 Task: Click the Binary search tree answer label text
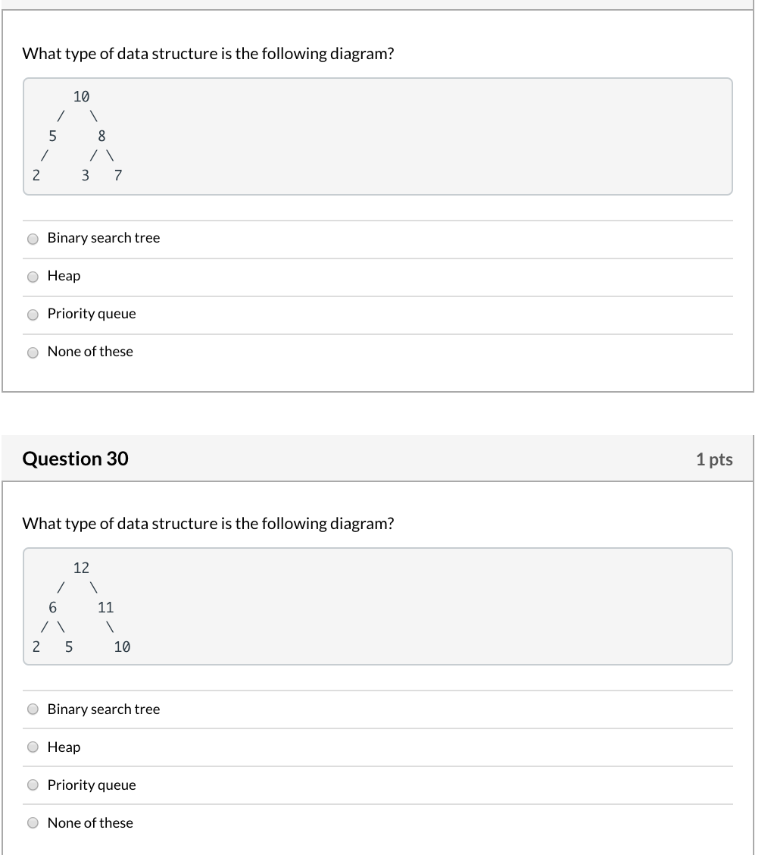coord(103,238)
